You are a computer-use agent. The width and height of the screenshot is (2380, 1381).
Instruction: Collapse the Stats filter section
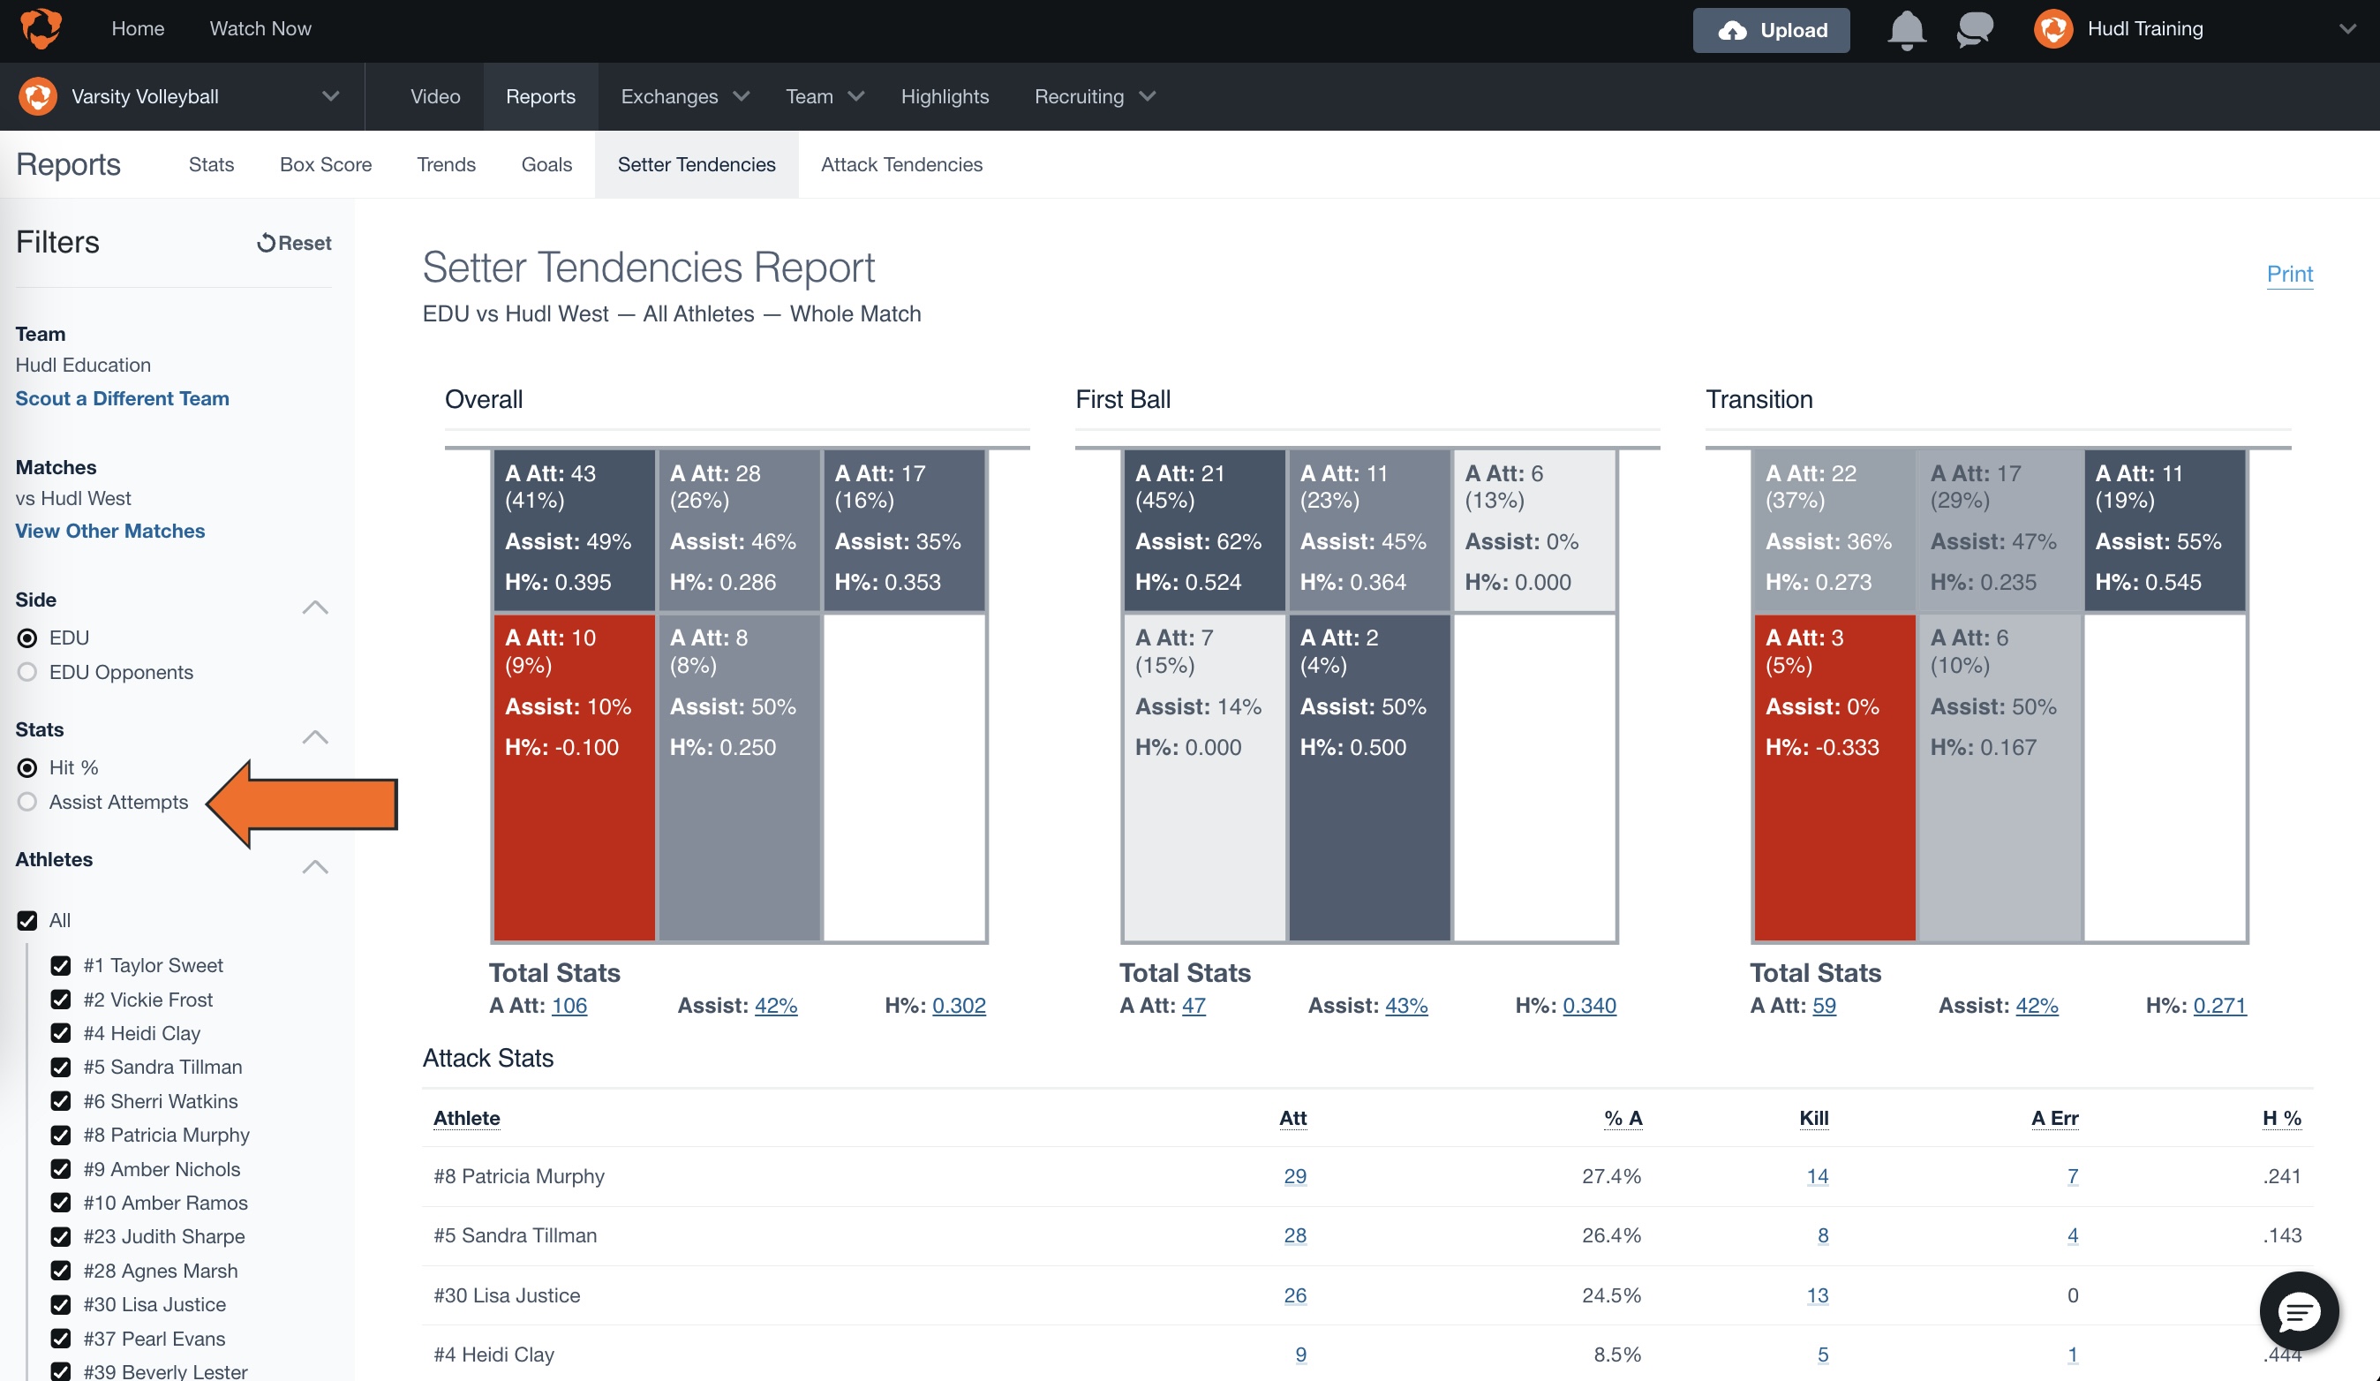315,736
